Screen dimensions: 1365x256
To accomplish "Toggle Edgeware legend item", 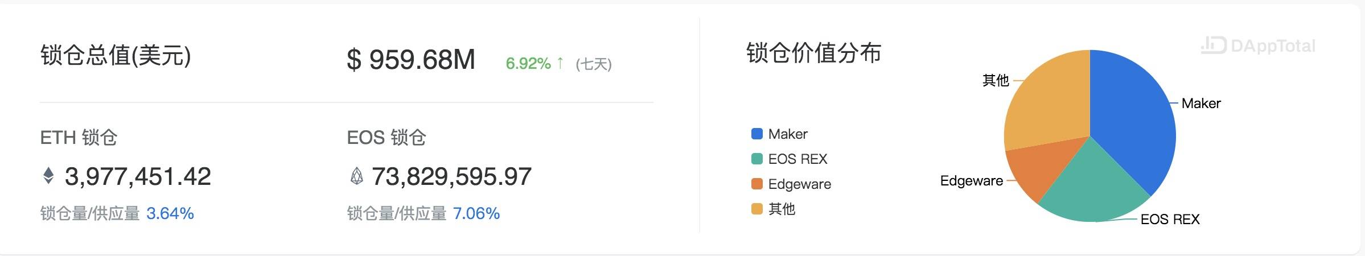I will tap(791, 184).
